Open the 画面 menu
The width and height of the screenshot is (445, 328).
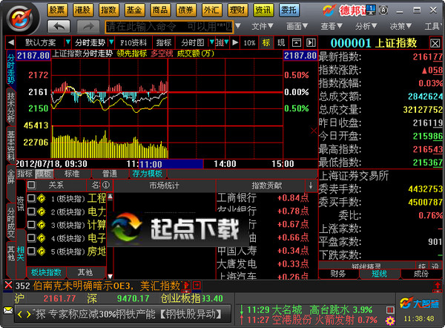(x=297, y=27)
